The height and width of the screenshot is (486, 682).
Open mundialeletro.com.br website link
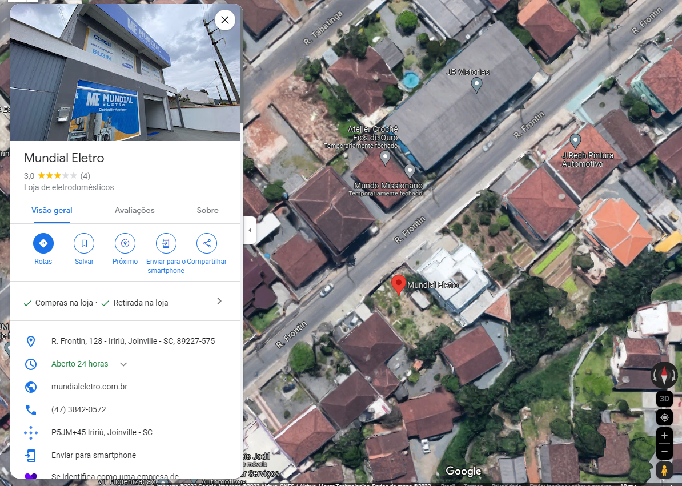[89, 387]
